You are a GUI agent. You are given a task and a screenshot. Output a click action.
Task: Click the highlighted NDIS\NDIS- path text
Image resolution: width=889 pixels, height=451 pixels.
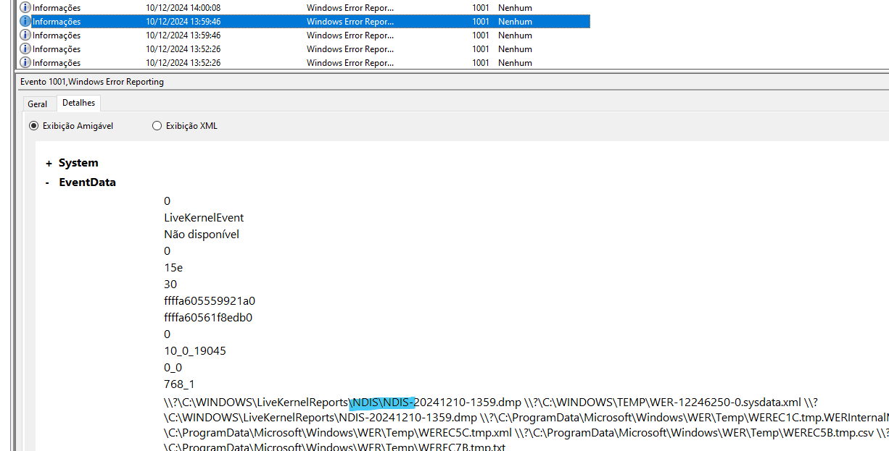pyautogui.click(x=381, y=402)
